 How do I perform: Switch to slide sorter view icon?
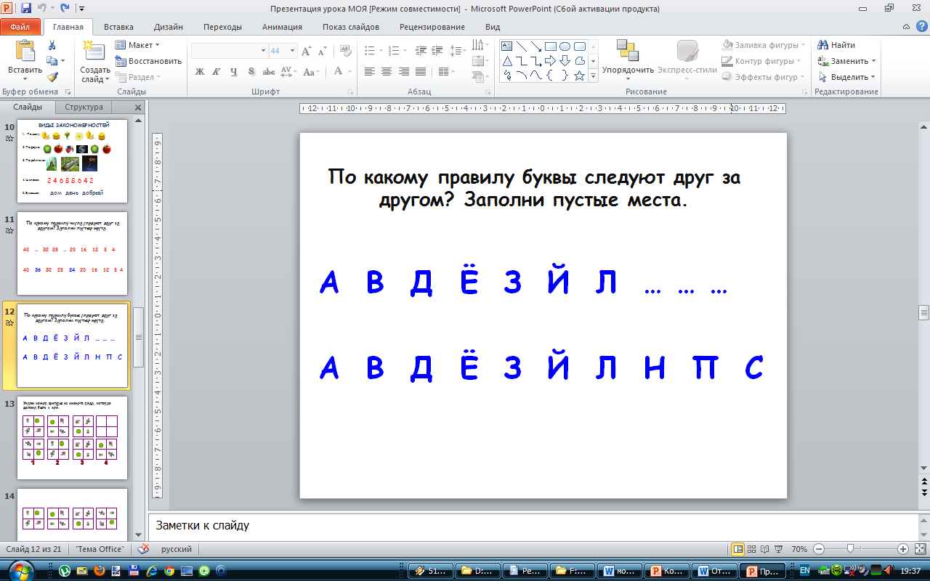pyautogui.click(x=752, y=549)
